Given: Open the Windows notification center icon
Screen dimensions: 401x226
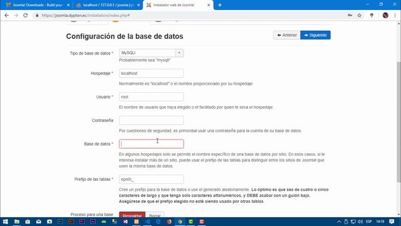Looking at the screenshot, I should click(392, 222).
